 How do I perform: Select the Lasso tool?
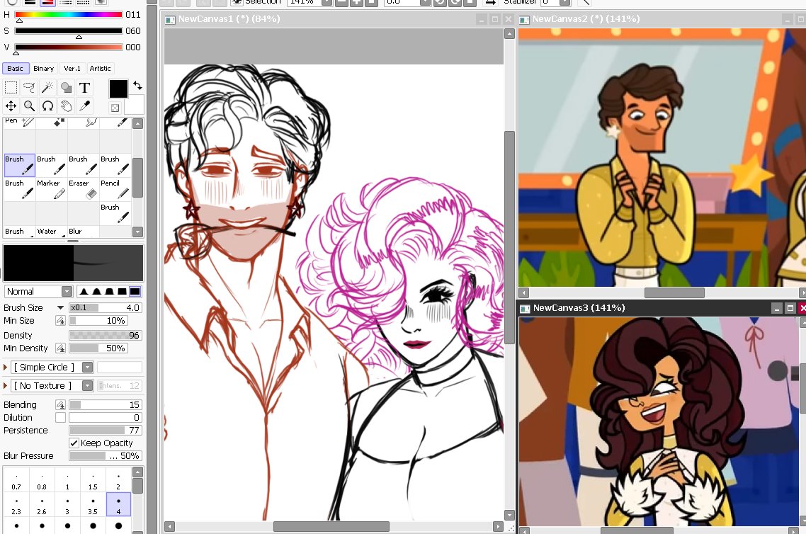[x=29, y=87]
